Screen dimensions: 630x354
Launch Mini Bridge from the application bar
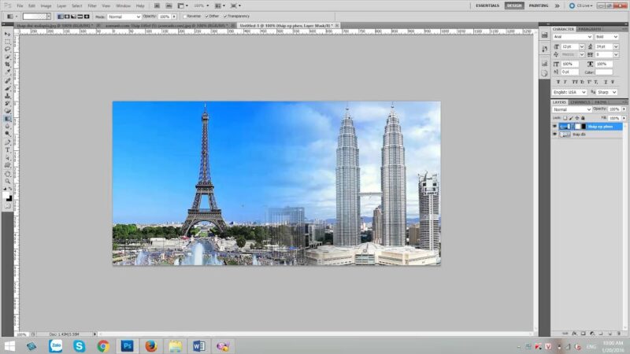[x=169, y=6]
